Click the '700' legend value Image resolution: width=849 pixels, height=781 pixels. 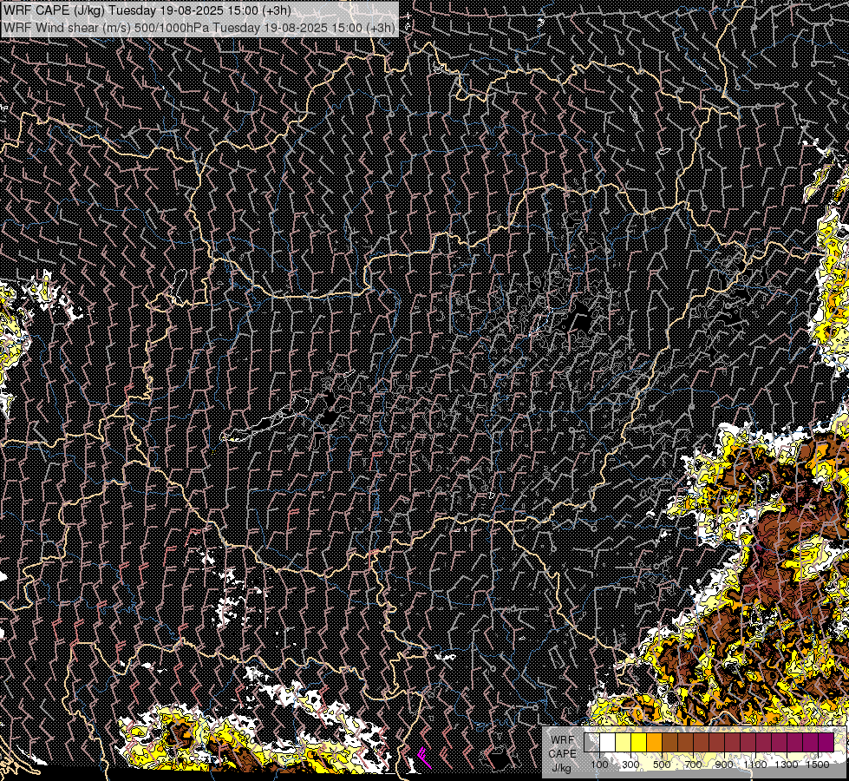(x=693, y=765)
